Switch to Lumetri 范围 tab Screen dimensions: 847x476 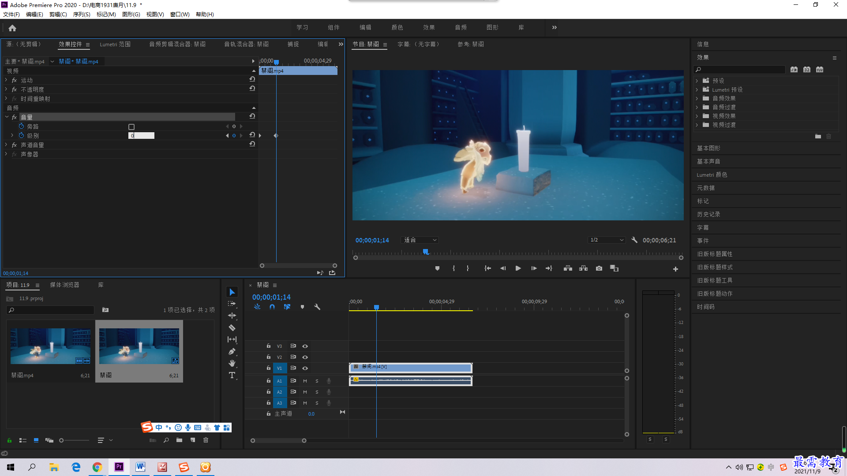coord(115,45)
